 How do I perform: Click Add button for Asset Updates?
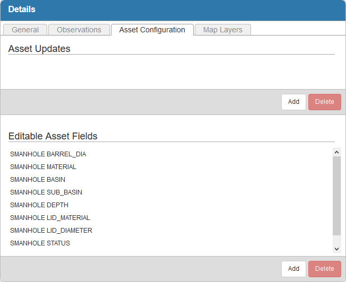click(293, 102)
